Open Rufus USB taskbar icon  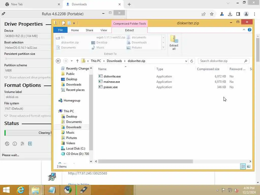coord(84,190)
